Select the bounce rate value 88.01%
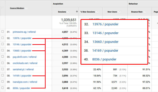 (146, 88)
